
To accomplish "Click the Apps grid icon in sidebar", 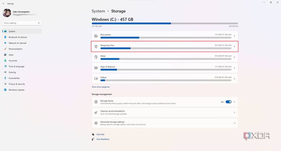I will click(5, 55).
